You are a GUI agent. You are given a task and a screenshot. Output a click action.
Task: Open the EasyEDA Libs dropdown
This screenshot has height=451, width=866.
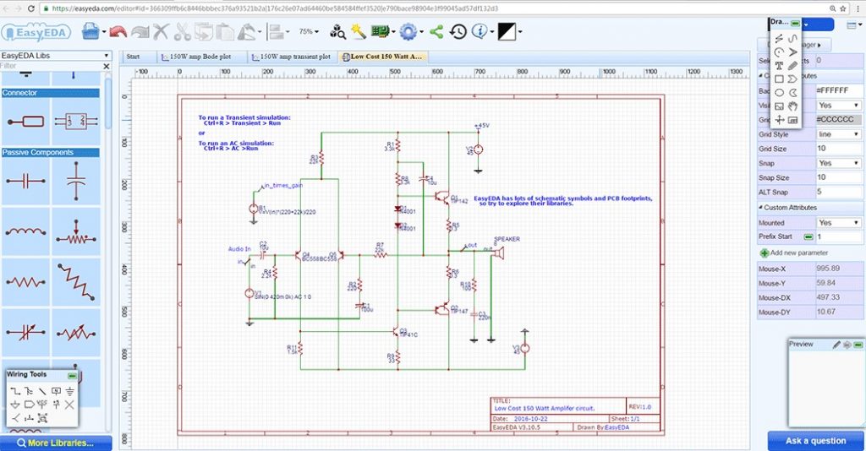point(55,56)
